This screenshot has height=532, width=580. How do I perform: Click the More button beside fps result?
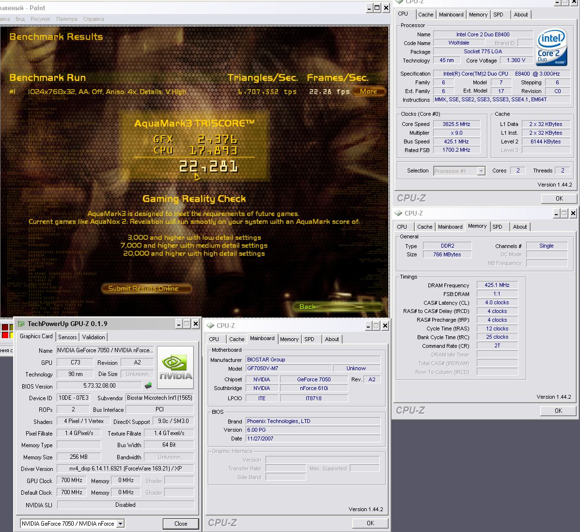(x=369, y=92)
